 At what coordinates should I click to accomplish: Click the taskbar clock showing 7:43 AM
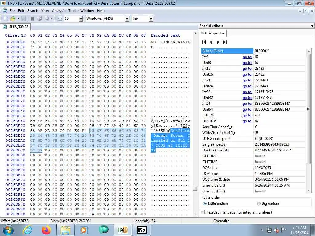[299, 230]
